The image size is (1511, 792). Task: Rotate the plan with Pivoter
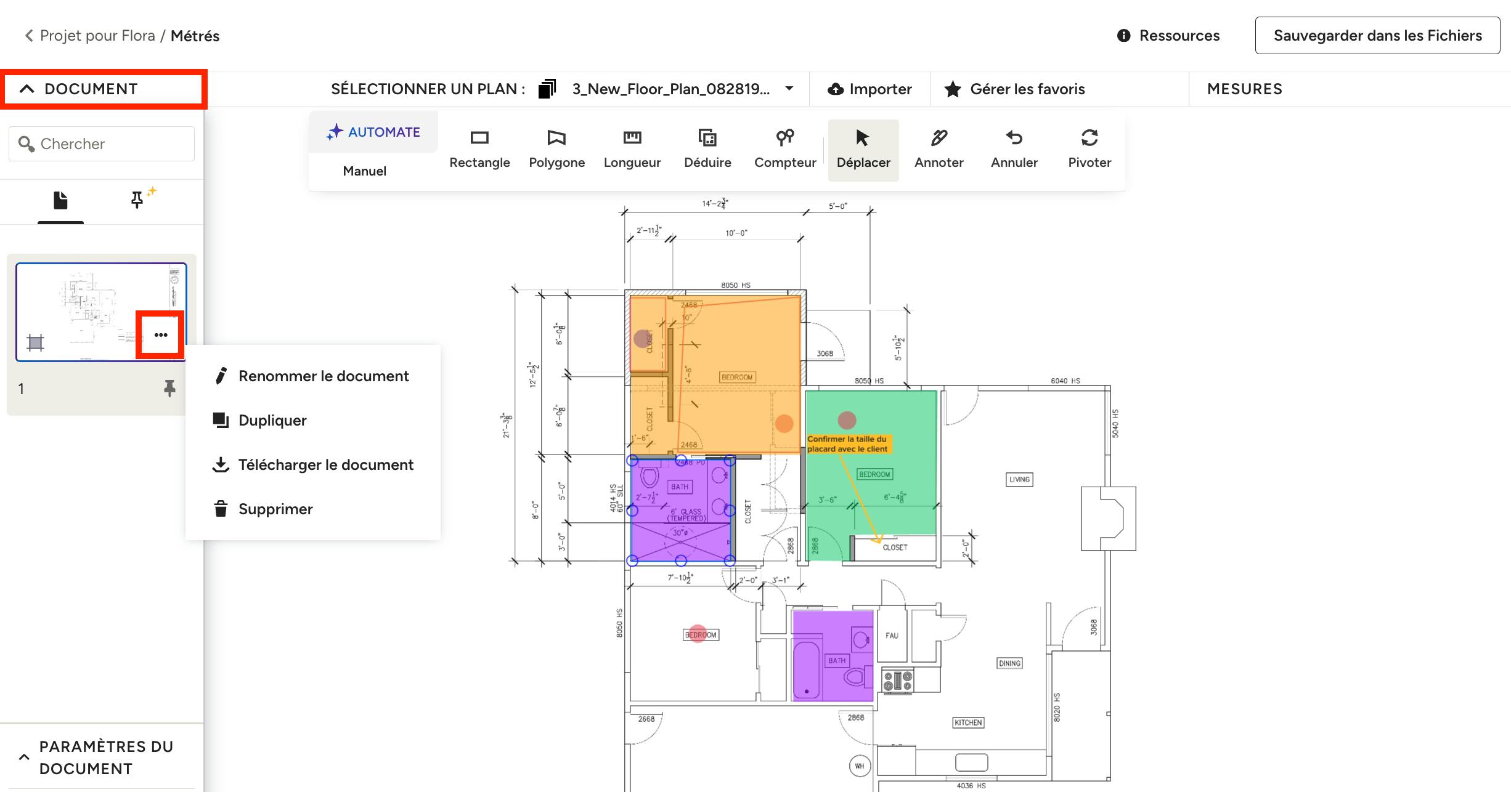click(1089, 149)
